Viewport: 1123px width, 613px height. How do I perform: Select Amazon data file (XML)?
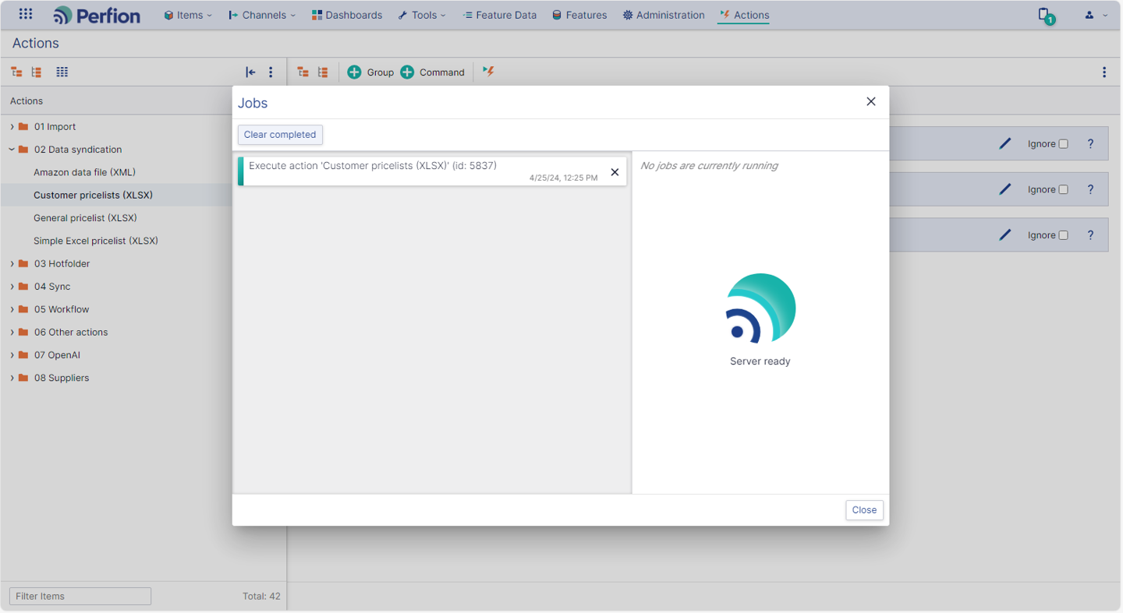pyautogui.click(x=84, y=172)
